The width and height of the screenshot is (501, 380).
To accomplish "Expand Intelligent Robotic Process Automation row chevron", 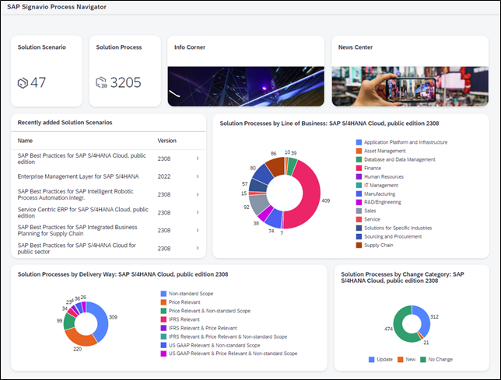I will click(198, 194).
